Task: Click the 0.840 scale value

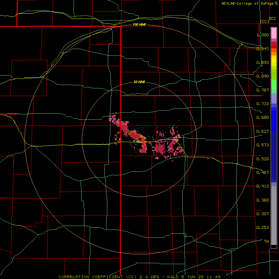Action: point(263,76)
